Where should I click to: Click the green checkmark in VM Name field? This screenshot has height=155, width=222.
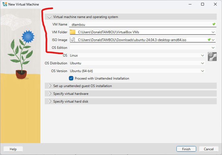[x=214, y=24]
